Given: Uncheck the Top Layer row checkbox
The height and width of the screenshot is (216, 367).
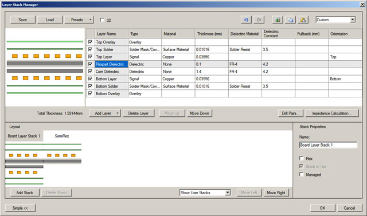Looking at the screenshot, I should coord(91,57).
